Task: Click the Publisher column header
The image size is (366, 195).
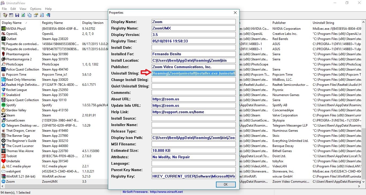Action: (x=279, y=23)
